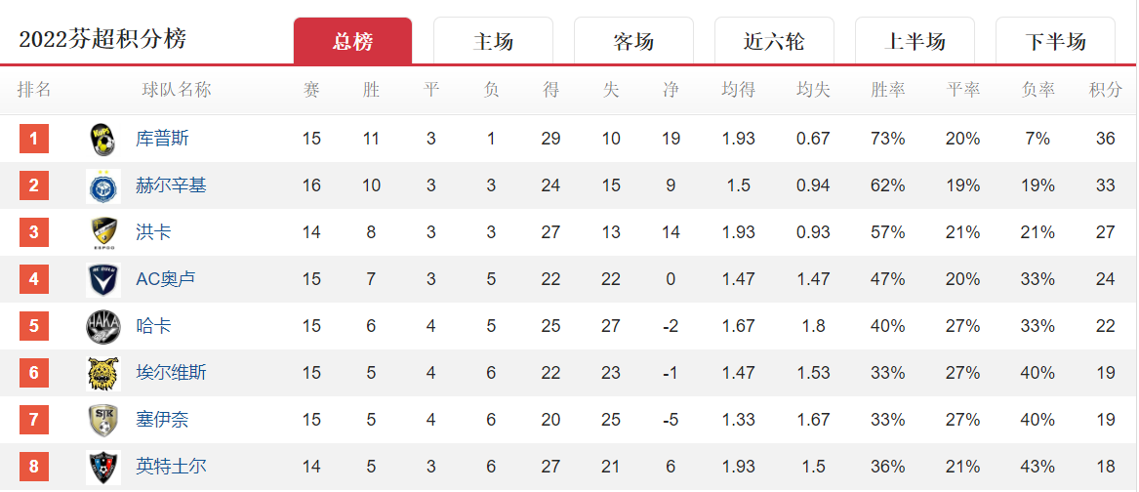
Task: Open the 赫尔辛基 team link
Action: (x=171, y=186)
